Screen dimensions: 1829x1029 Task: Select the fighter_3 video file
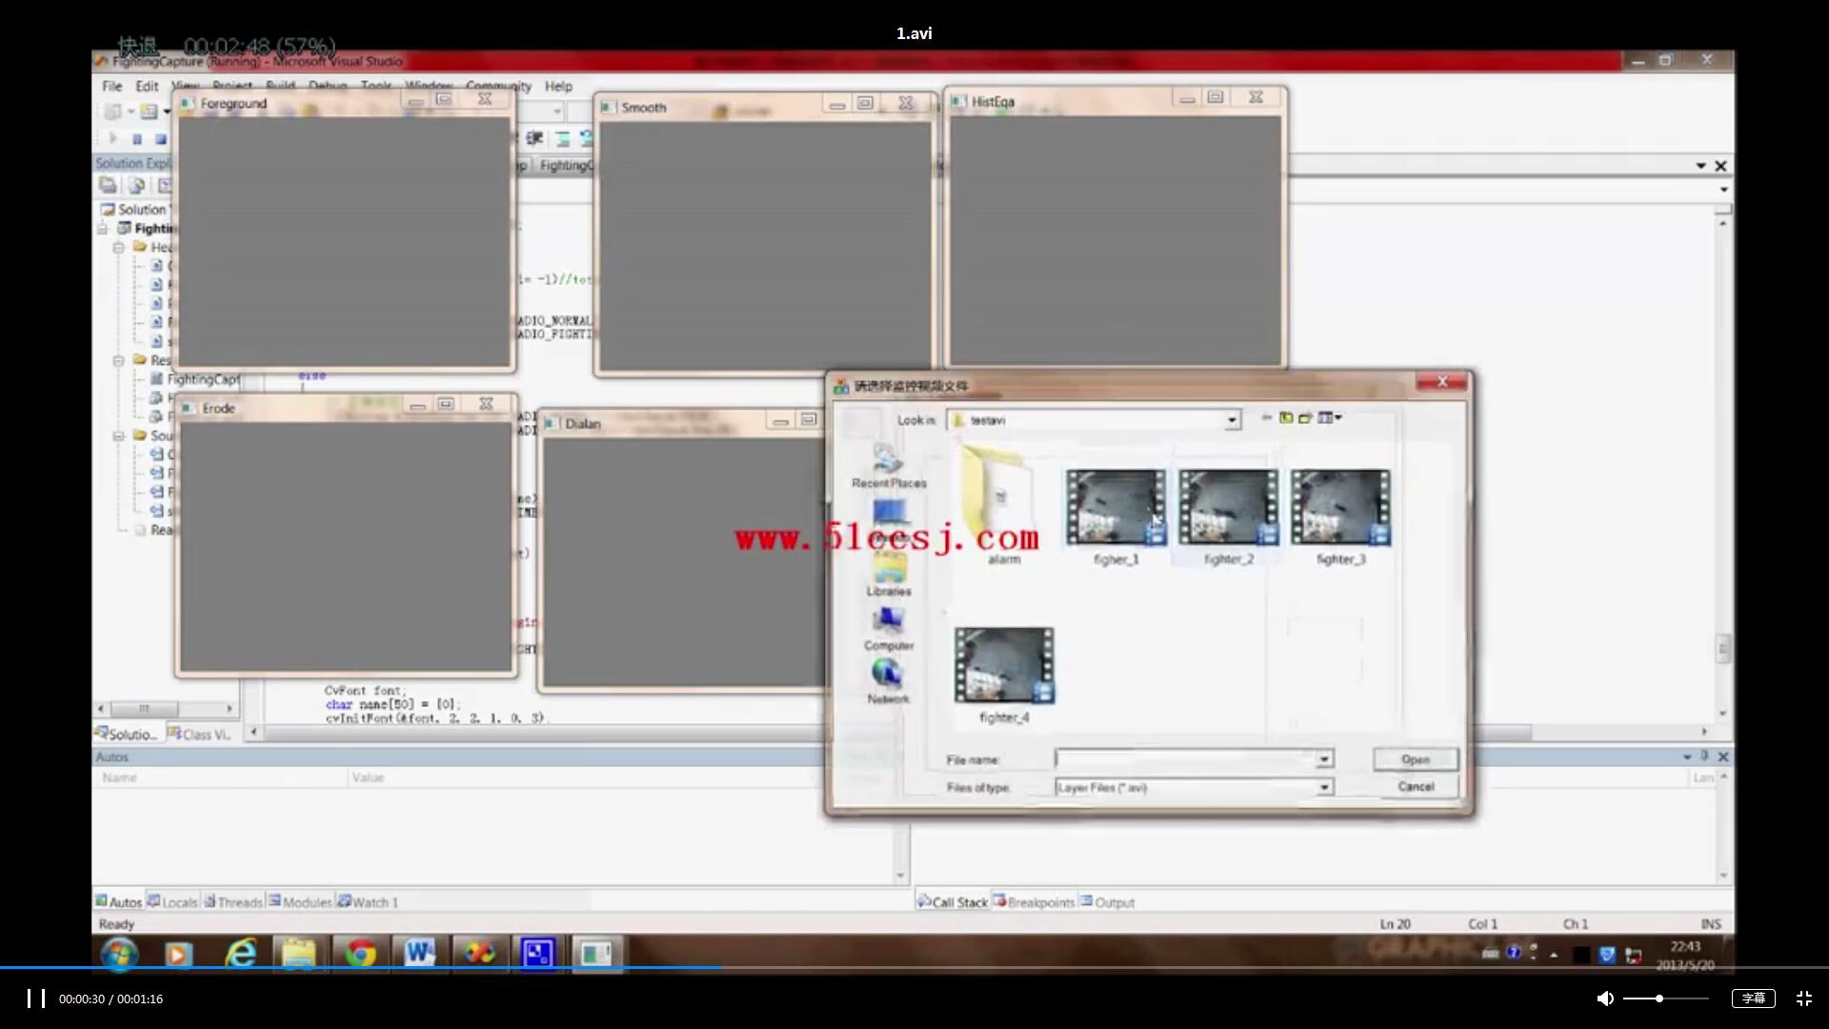(1340, 517)
